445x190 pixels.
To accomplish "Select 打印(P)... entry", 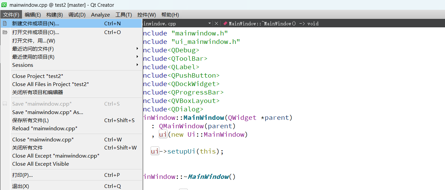I will (71, 175).
